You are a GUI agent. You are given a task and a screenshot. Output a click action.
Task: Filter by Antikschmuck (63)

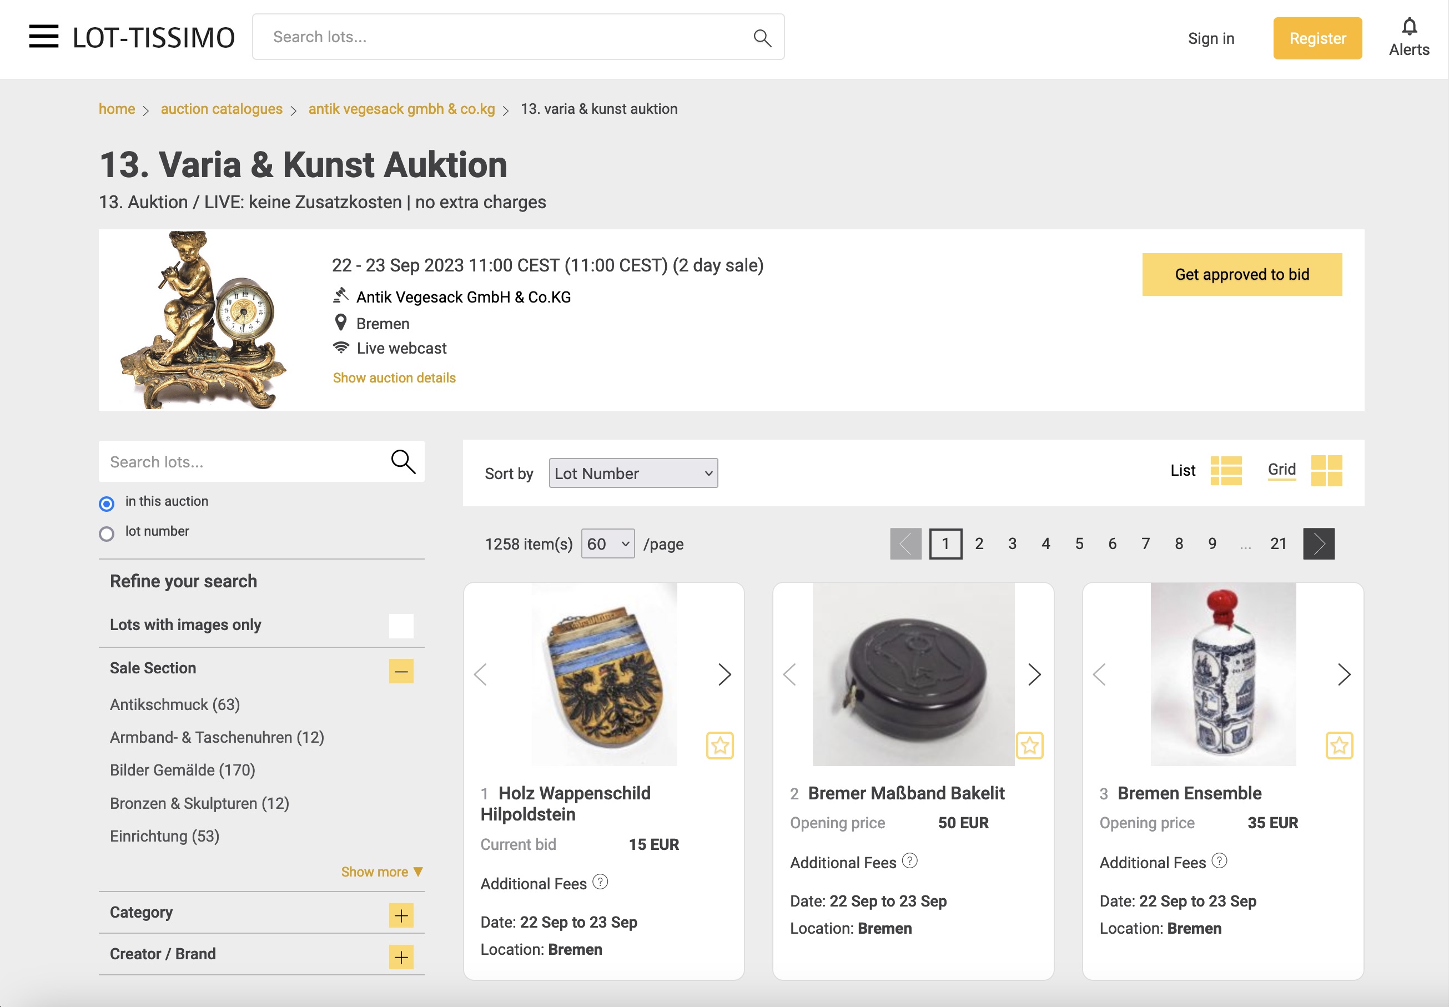pos(175,704)
